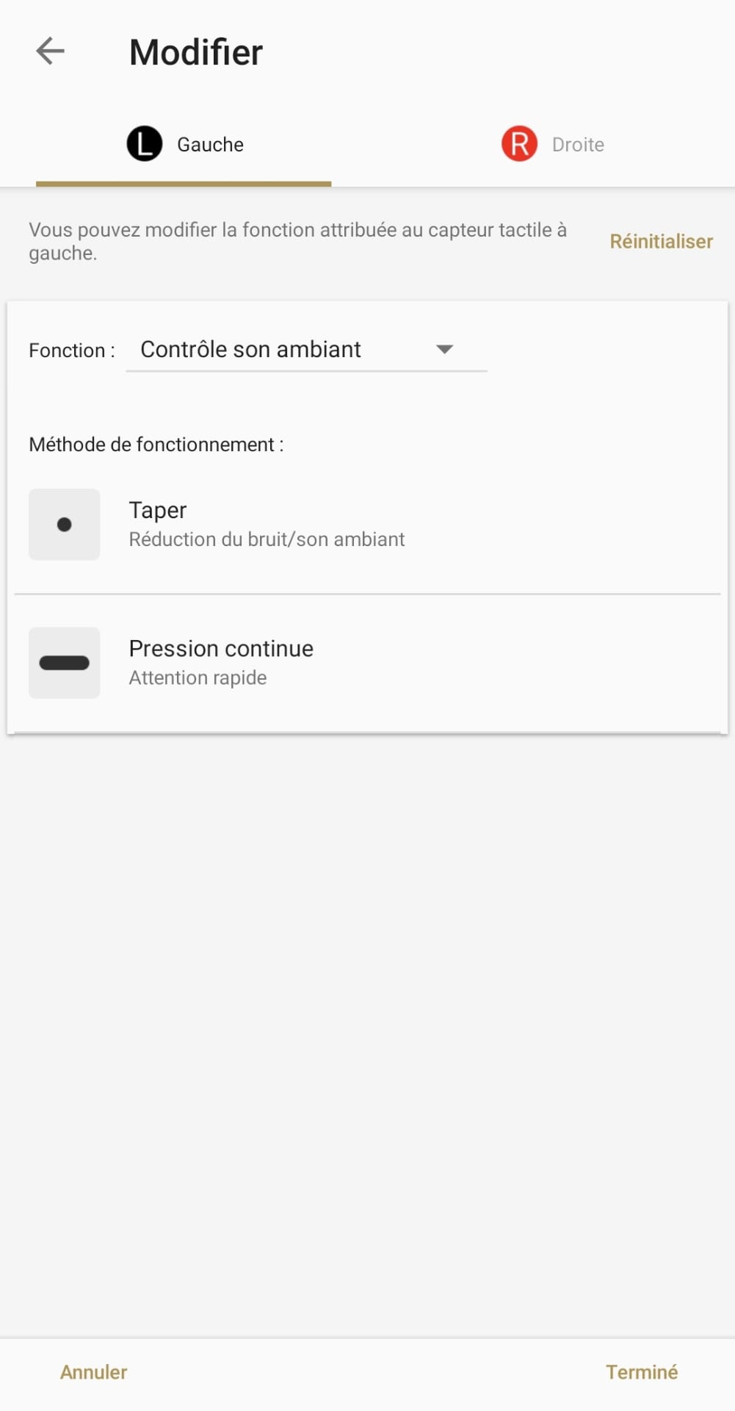
Task: Switch to the Gauche tab label
Action: coord(210,145)
